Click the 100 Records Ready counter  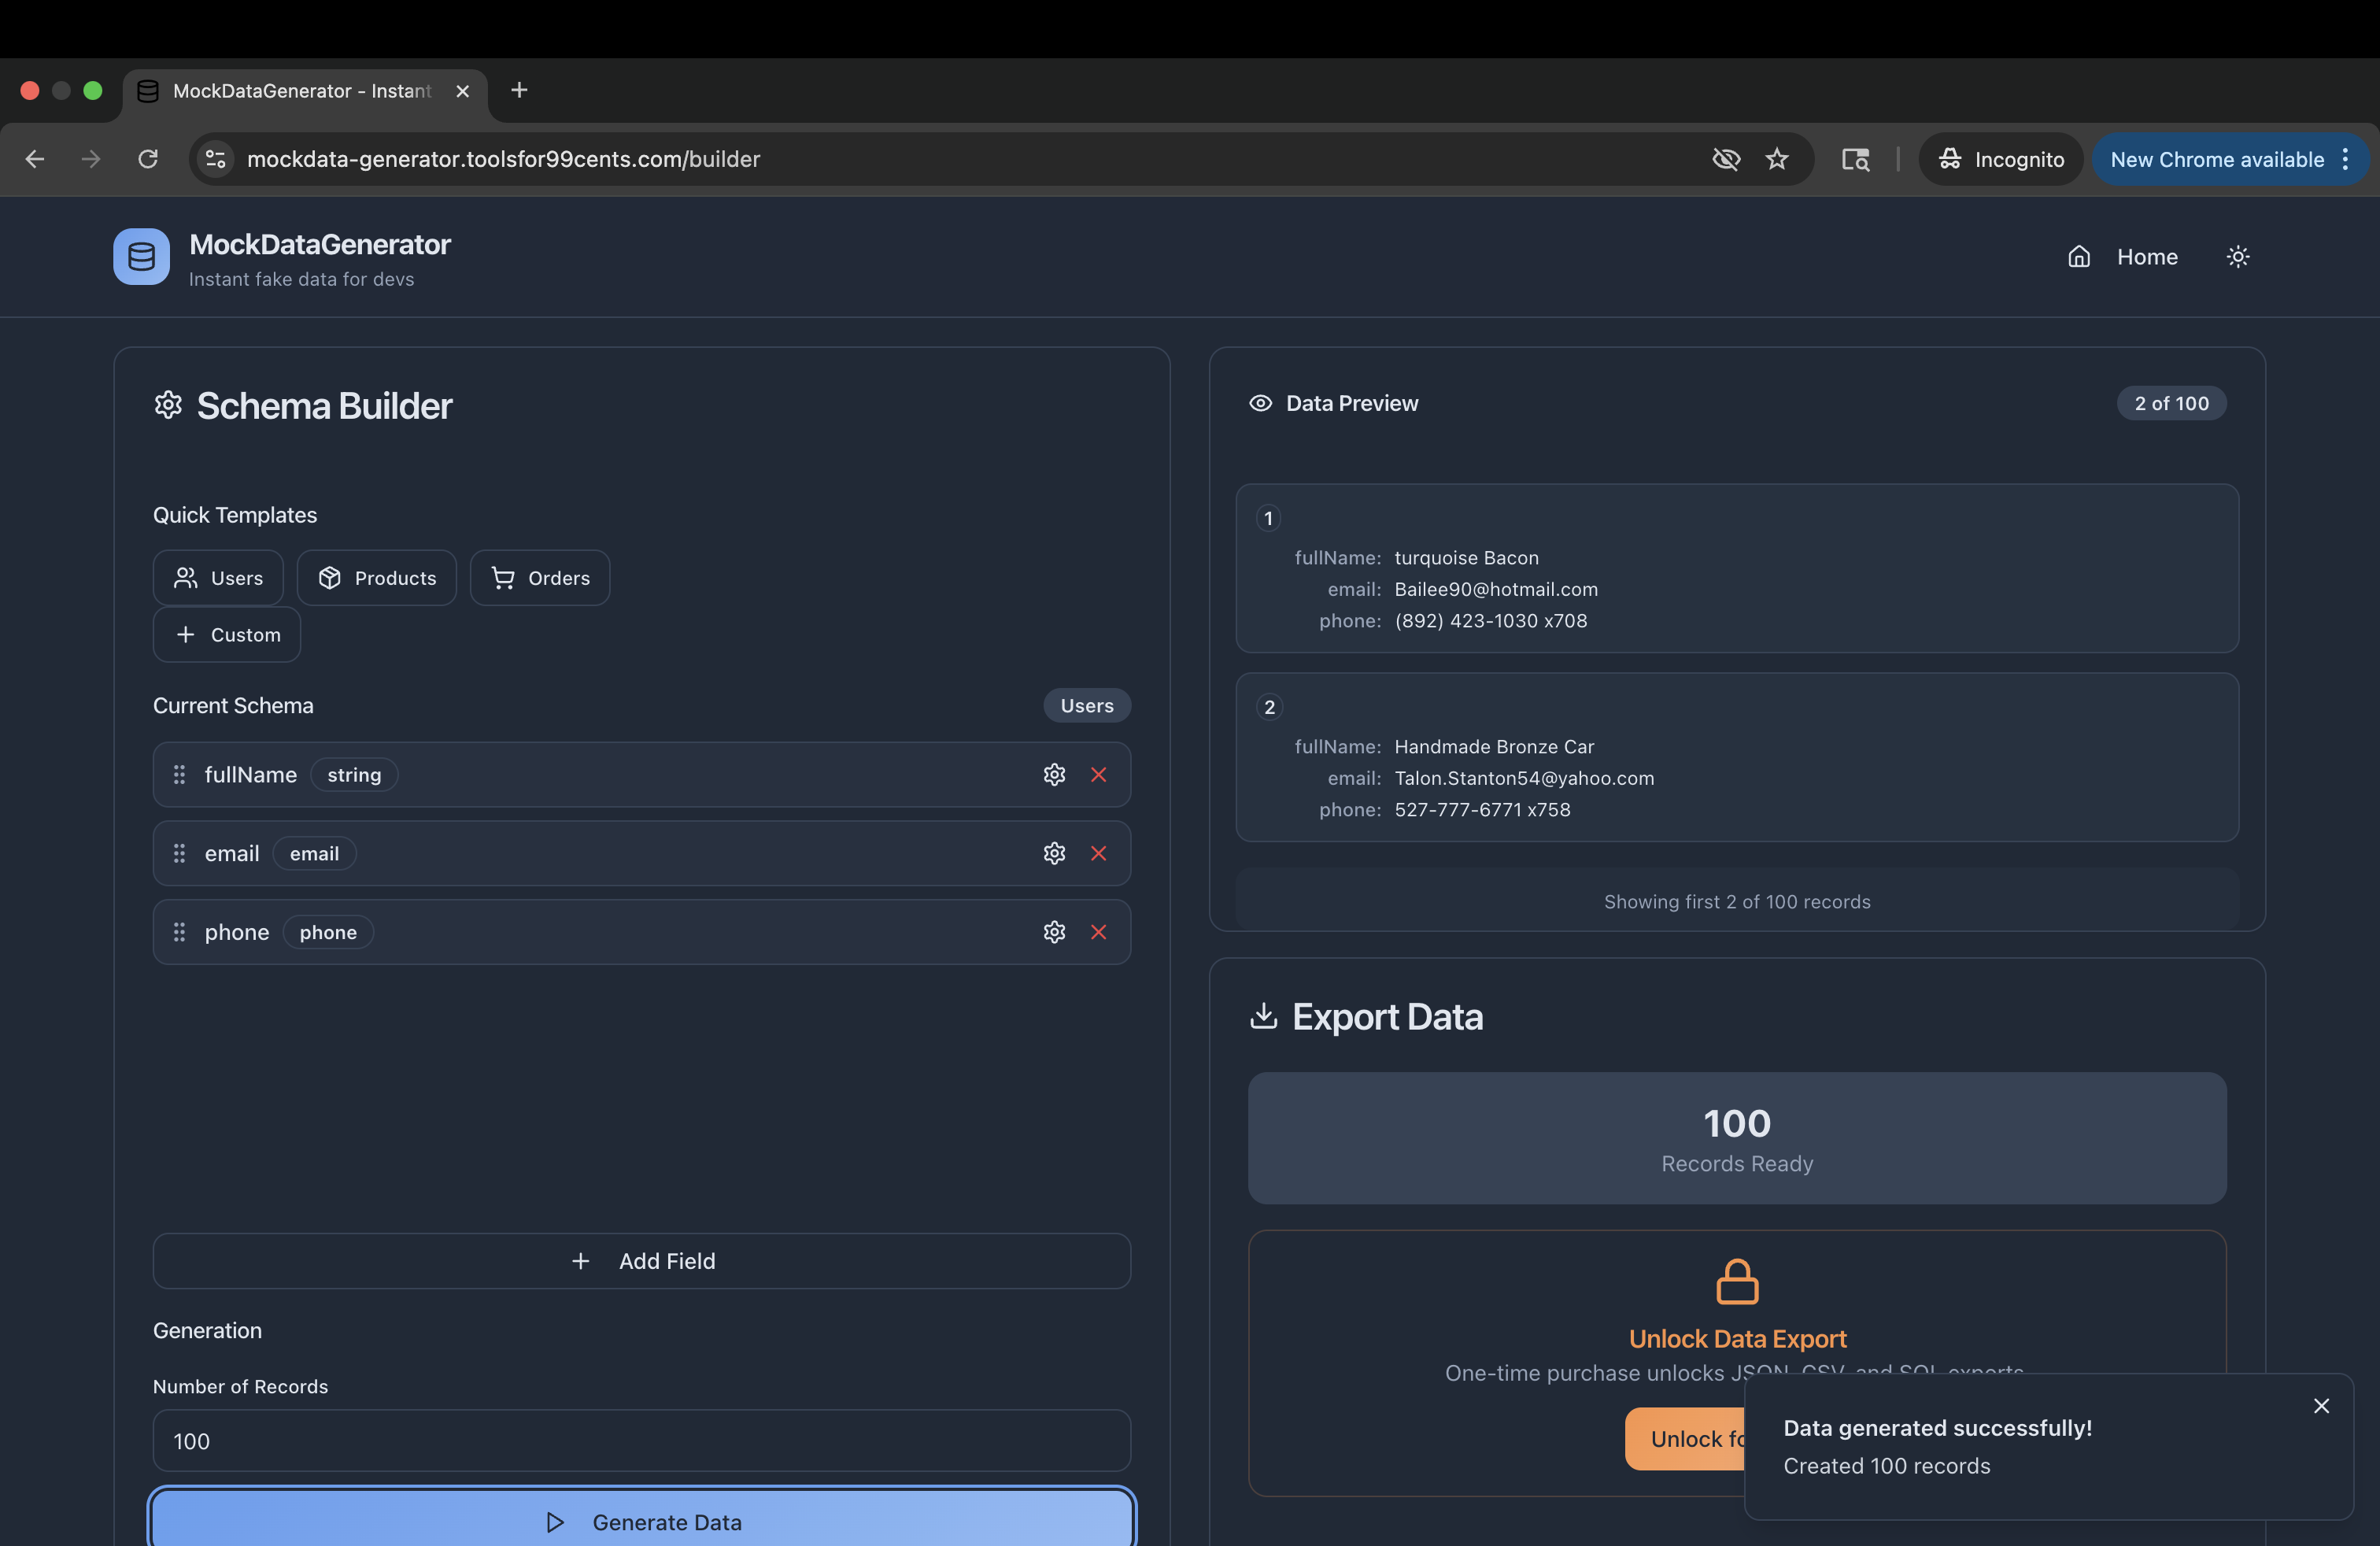[1737, 1138]
